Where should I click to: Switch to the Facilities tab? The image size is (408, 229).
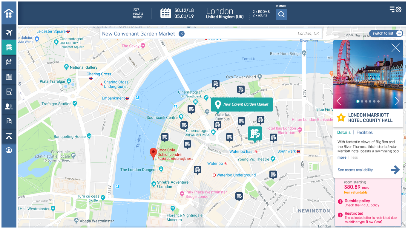click(x=364, y=132)
